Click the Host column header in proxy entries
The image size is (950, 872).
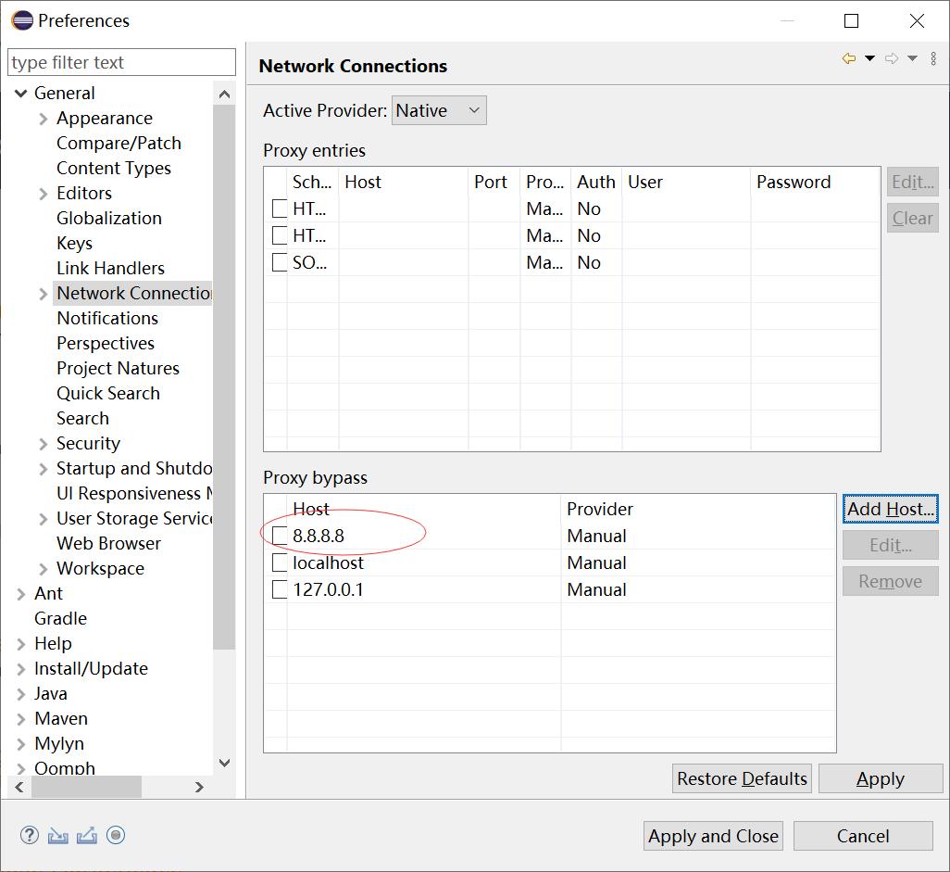tap(404, 182)
